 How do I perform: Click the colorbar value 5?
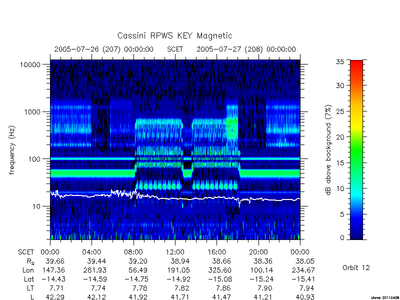pyautogui.click(x=342, y=214)
